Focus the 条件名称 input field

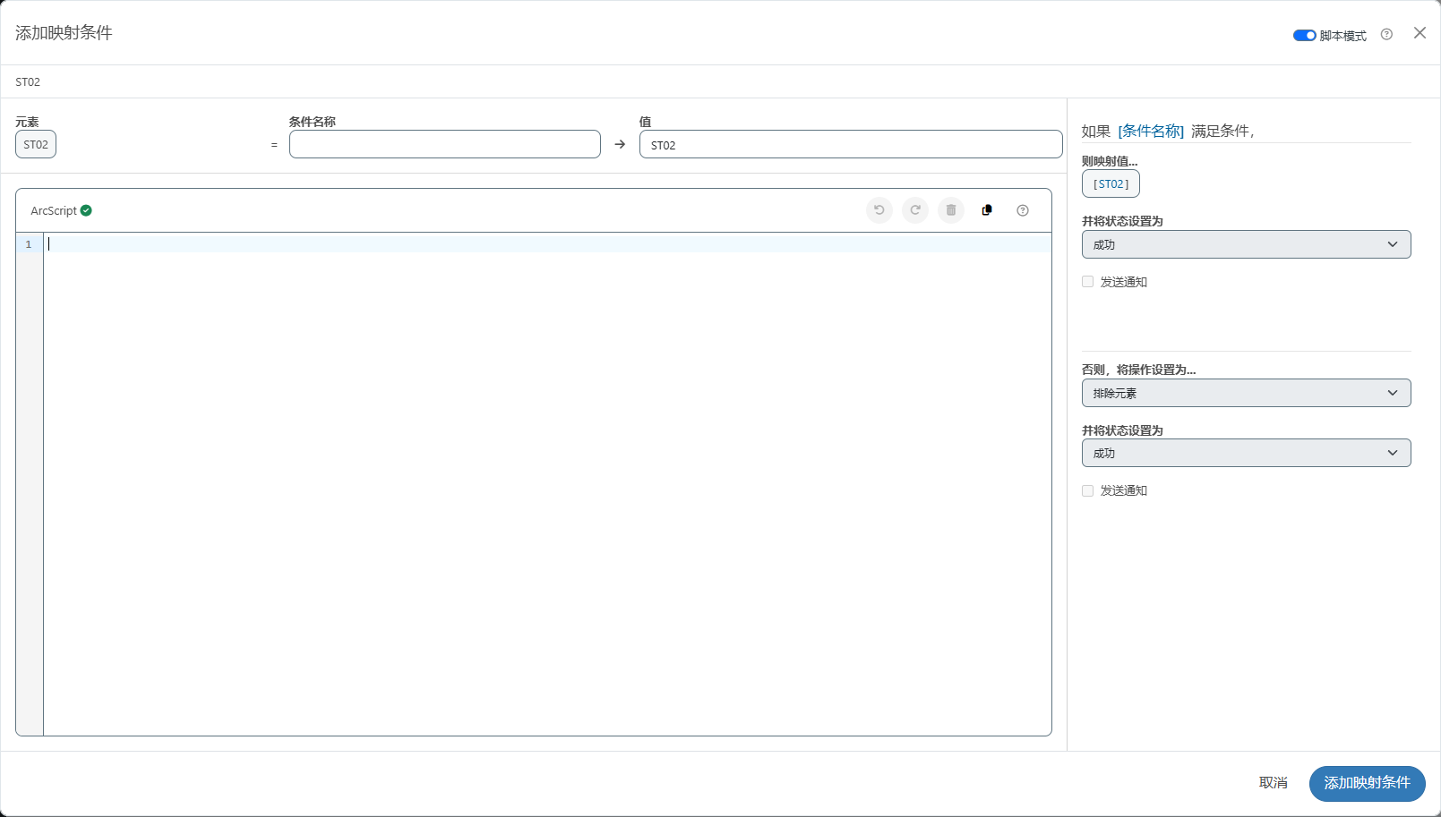click(444, 144)
